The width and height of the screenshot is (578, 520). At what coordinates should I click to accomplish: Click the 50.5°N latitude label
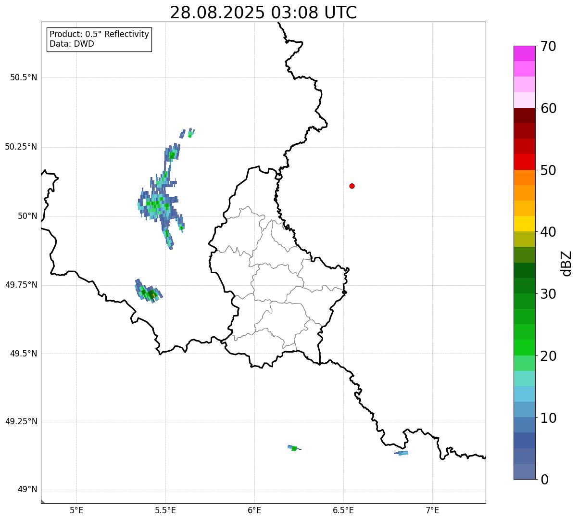point(24,77)
